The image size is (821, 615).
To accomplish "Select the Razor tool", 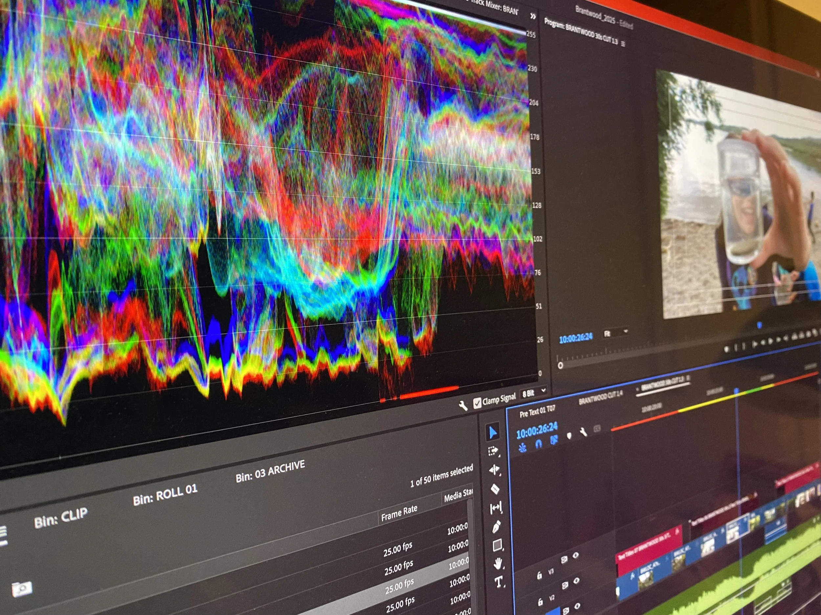I will [x=495, y=489].
